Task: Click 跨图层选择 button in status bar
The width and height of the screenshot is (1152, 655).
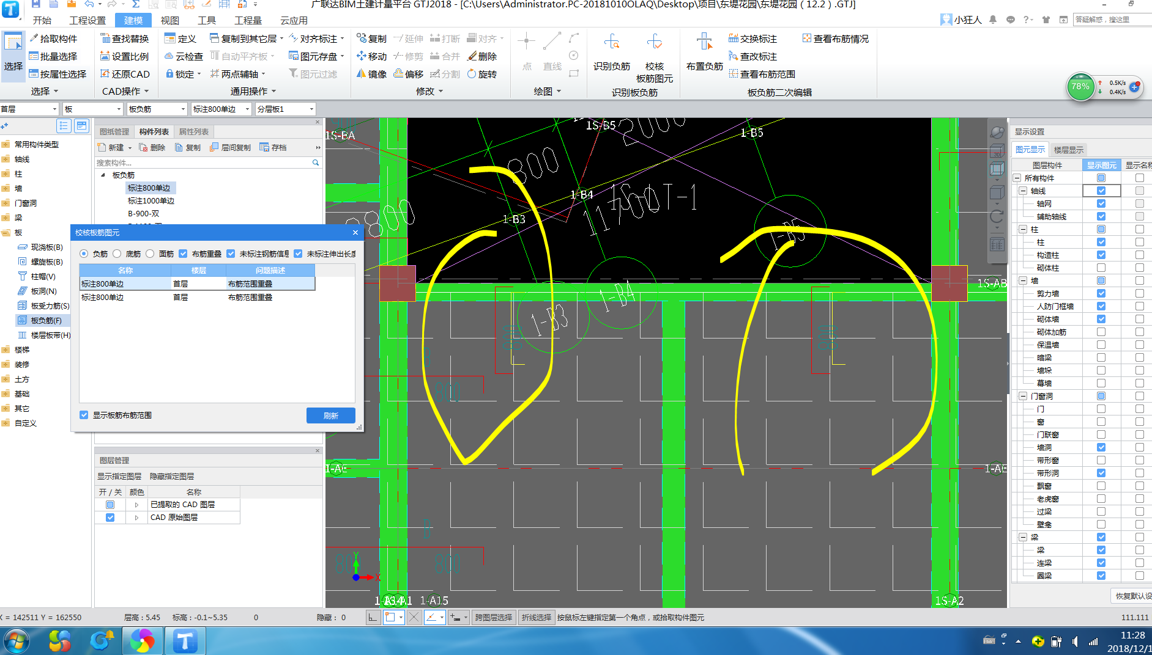Action: tap(494, 618)
